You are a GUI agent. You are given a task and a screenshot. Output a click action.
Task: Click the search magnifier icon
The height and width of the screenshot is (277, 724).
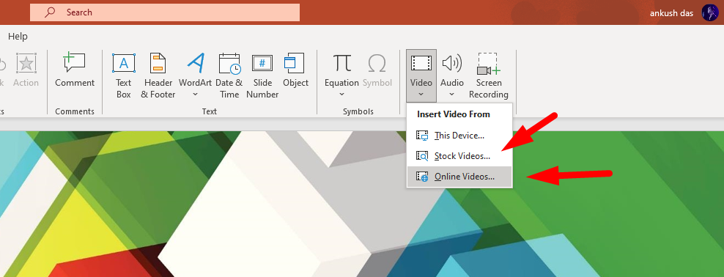click(50, 12)
